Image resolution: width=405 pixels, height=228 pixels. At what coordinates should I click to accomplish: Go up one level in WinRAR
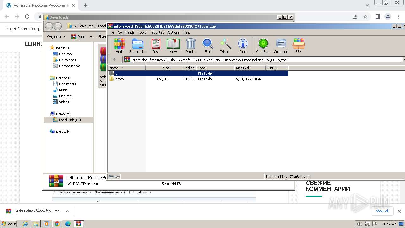(114, 60)
